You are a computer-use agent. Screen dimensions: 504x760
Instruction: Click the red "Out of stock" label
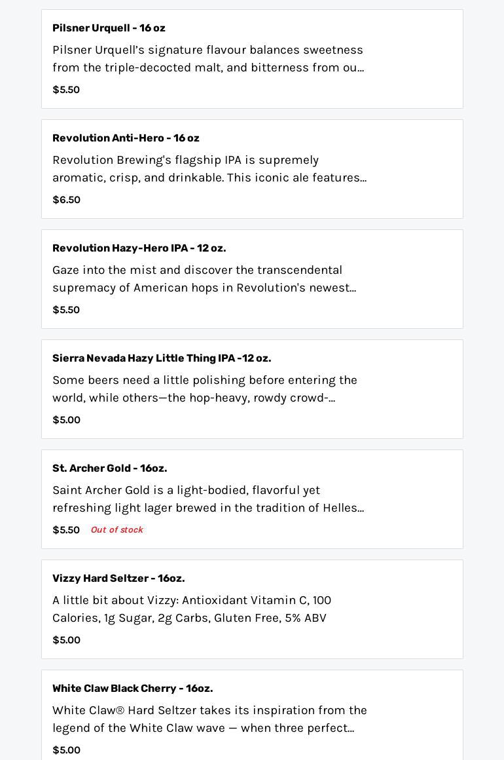(x=117, y=530)
